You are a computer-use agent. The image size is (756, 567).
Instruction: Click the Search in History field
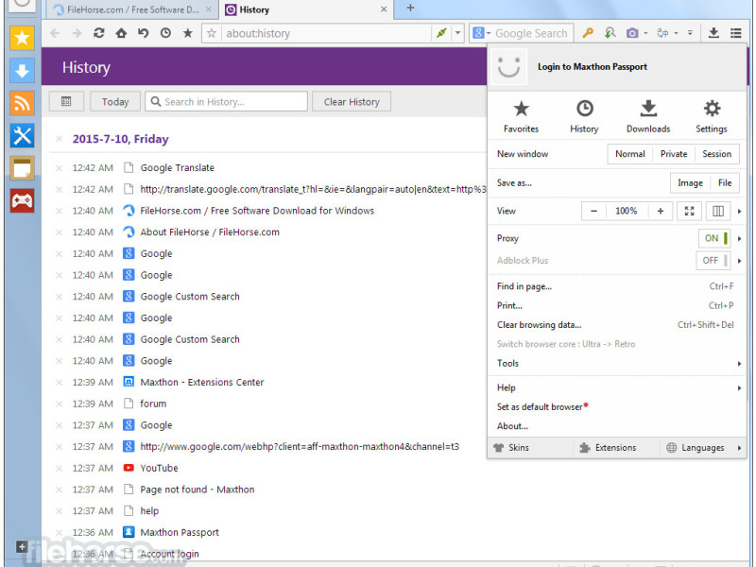click(226, 102)
